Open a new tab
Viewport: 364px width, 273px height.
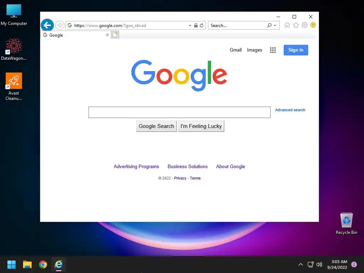pos(115,35)
